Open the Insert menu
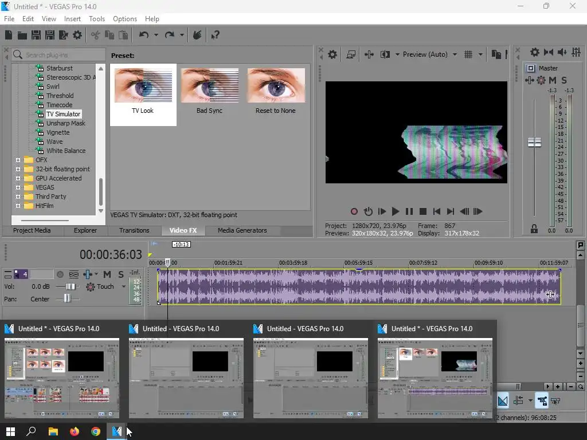Viewport: 587px width, 440px height. 72,19
